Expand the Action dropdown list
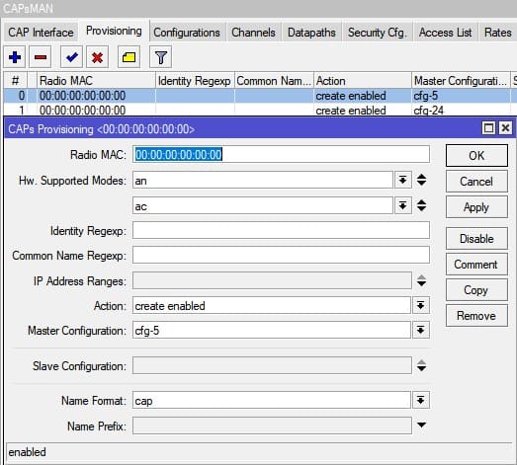Viewport: 517px width, 465px height. click(421, 305)
